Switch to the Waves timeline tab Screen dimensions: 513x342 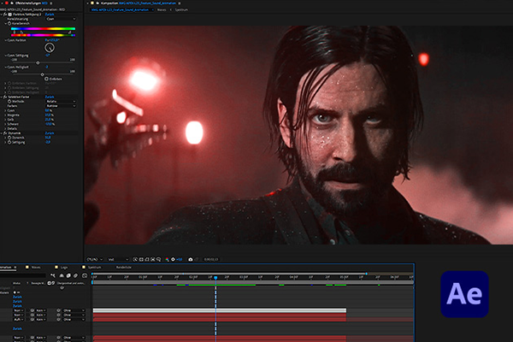(x=36, y=268)
